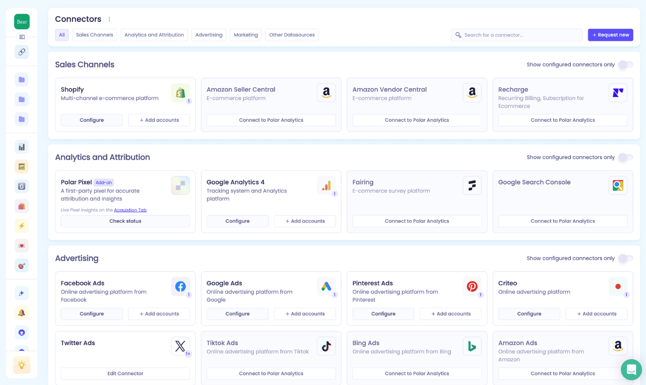Connect Amazon Vendor Central to Polar Analytics
This screenshot has width=646, height=385.
[x=417, y=120]
